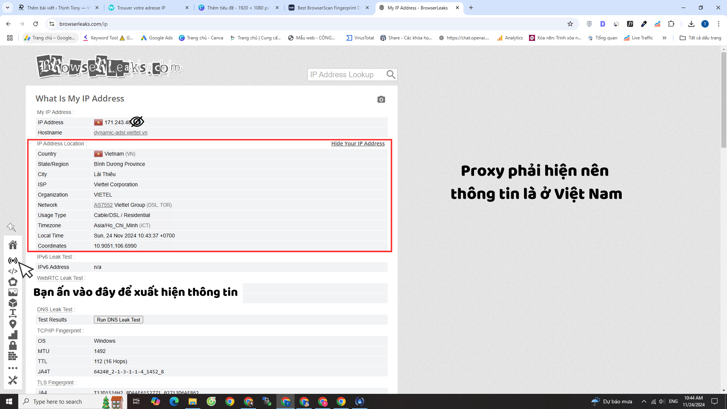Select the SSL/TLS padlock sidebar icon
Image resolution: width=727 pixels, height=409 pixels.
coord(13,345)
